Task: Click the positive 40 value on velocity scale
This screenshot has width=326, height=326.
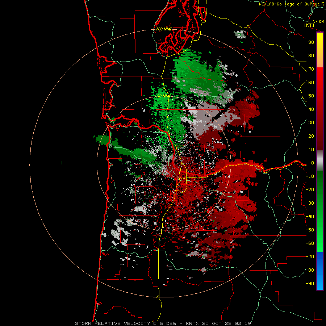Action: pyautogui.click(x=311, y=109)
